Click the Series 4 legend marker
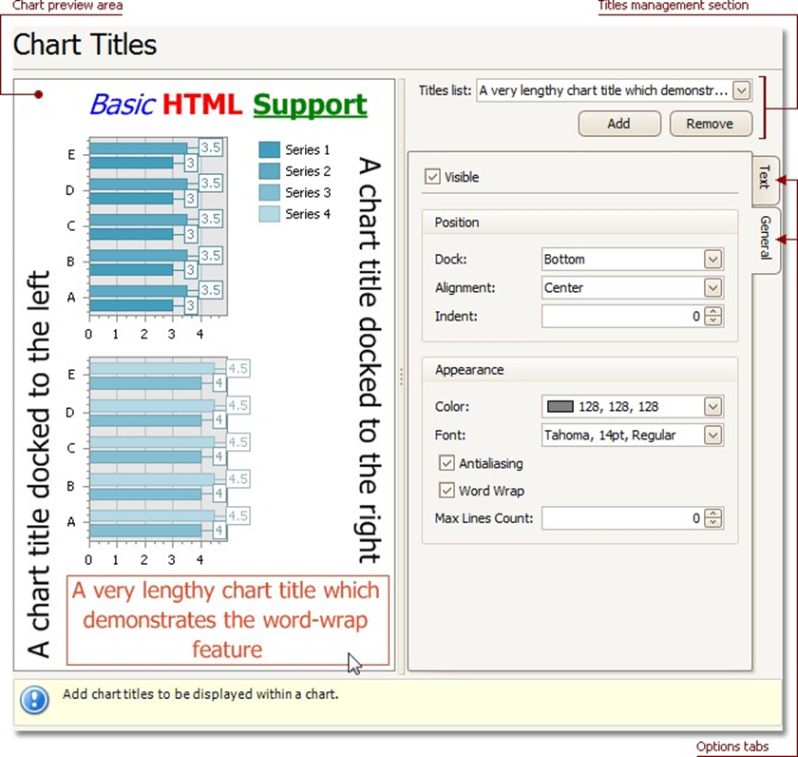The height and width of the screenshot is (757, 798). click(269, 214)
